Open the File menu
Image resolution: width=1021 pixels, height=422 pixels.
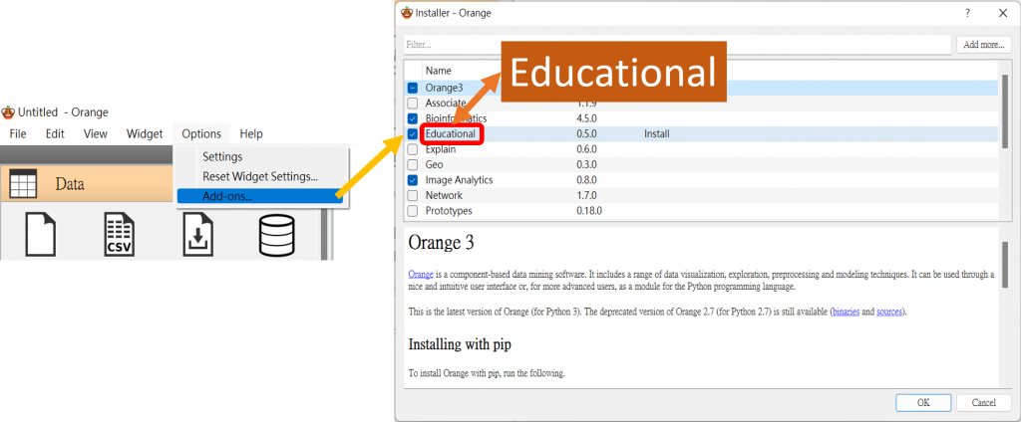click(x=18, y=134)
